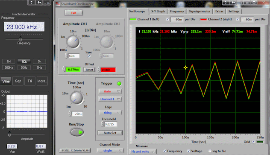Click Channel 1 per Div 60m field
This screenshot has width=270, height=155.
click(177, 20)
